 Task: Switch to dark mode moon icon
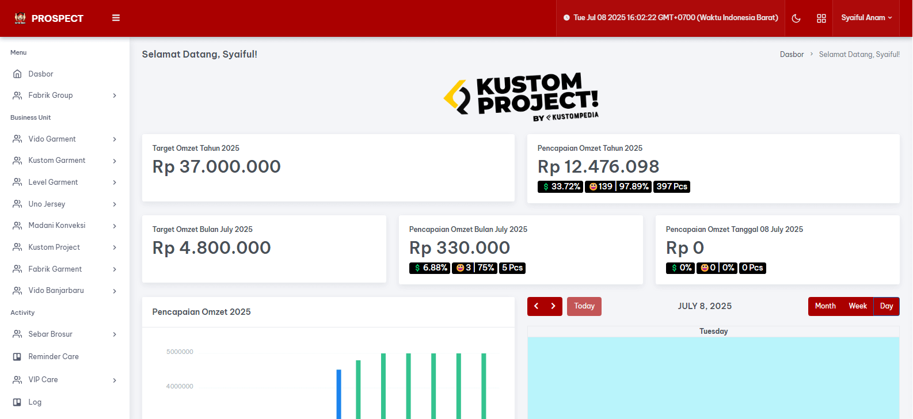point(796,18)
